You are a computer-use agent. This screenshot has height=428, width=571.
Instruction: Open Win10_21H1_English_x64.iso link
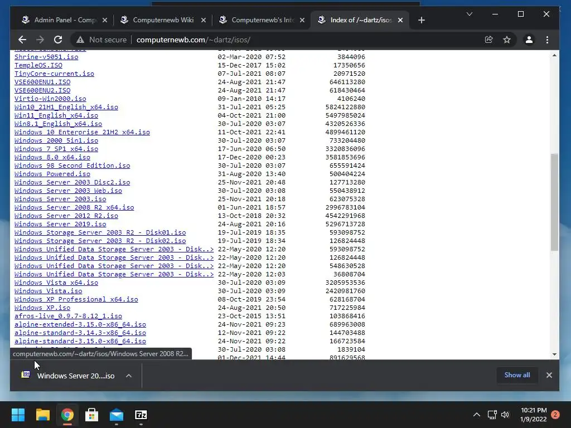point(66,107)
